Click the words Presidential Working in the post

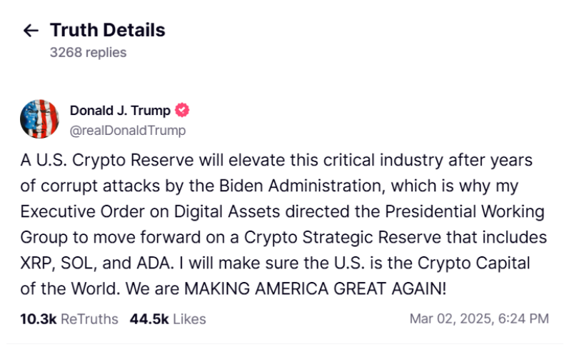(465, 211)
